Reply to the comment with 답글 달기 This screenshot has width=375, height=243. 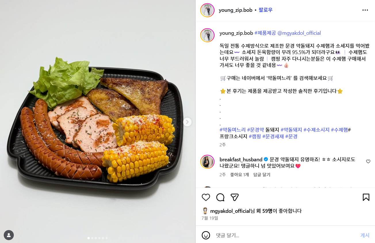tap(262, 175)
